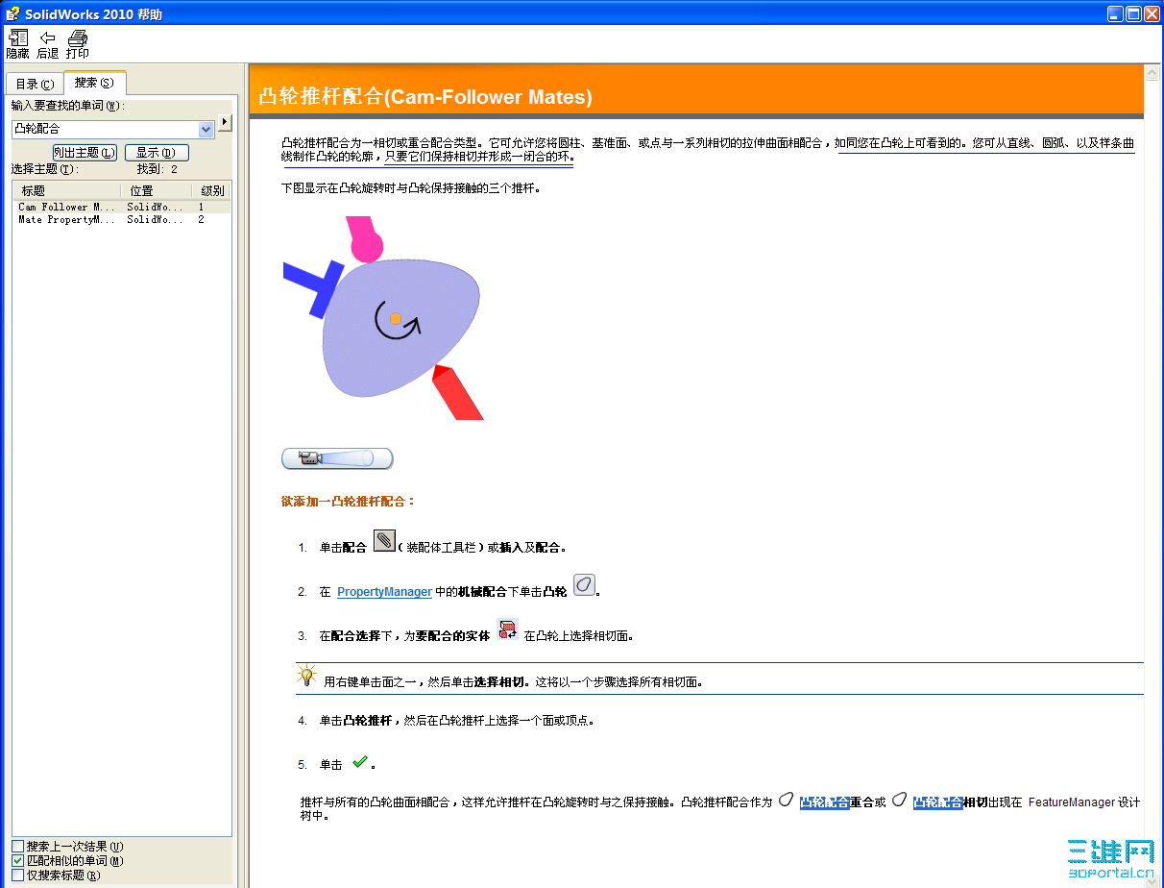
Task: Click the second highlighted 凸轮配合 before 相切
Action: pyautogui.click(x=937, y=802)
